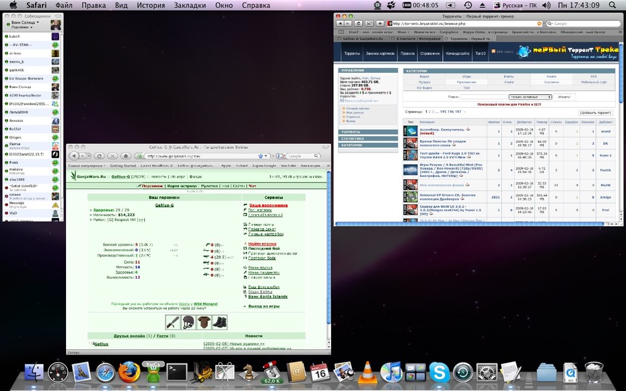626x391 pixels.
Task: Click Safari horizontal scrollbar in torrent window
Action: pos(470,224)
